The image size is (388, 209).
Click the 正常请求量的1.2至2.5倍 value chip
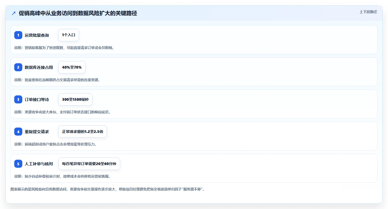82,132
